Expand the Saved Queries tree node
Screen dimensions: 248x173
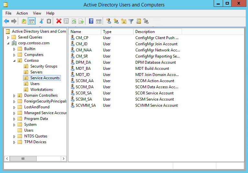tap(8, 38)
